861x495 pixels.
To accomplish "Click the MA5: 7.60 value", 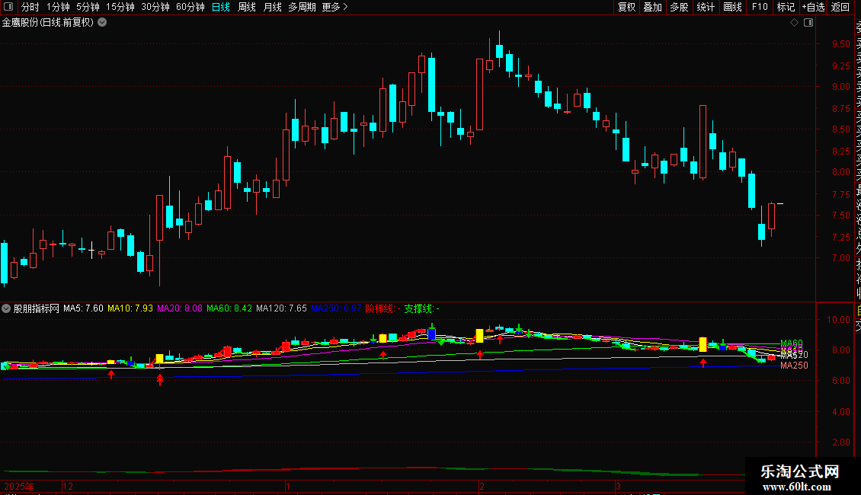I will pyautogui.click(x=83, y=308).
